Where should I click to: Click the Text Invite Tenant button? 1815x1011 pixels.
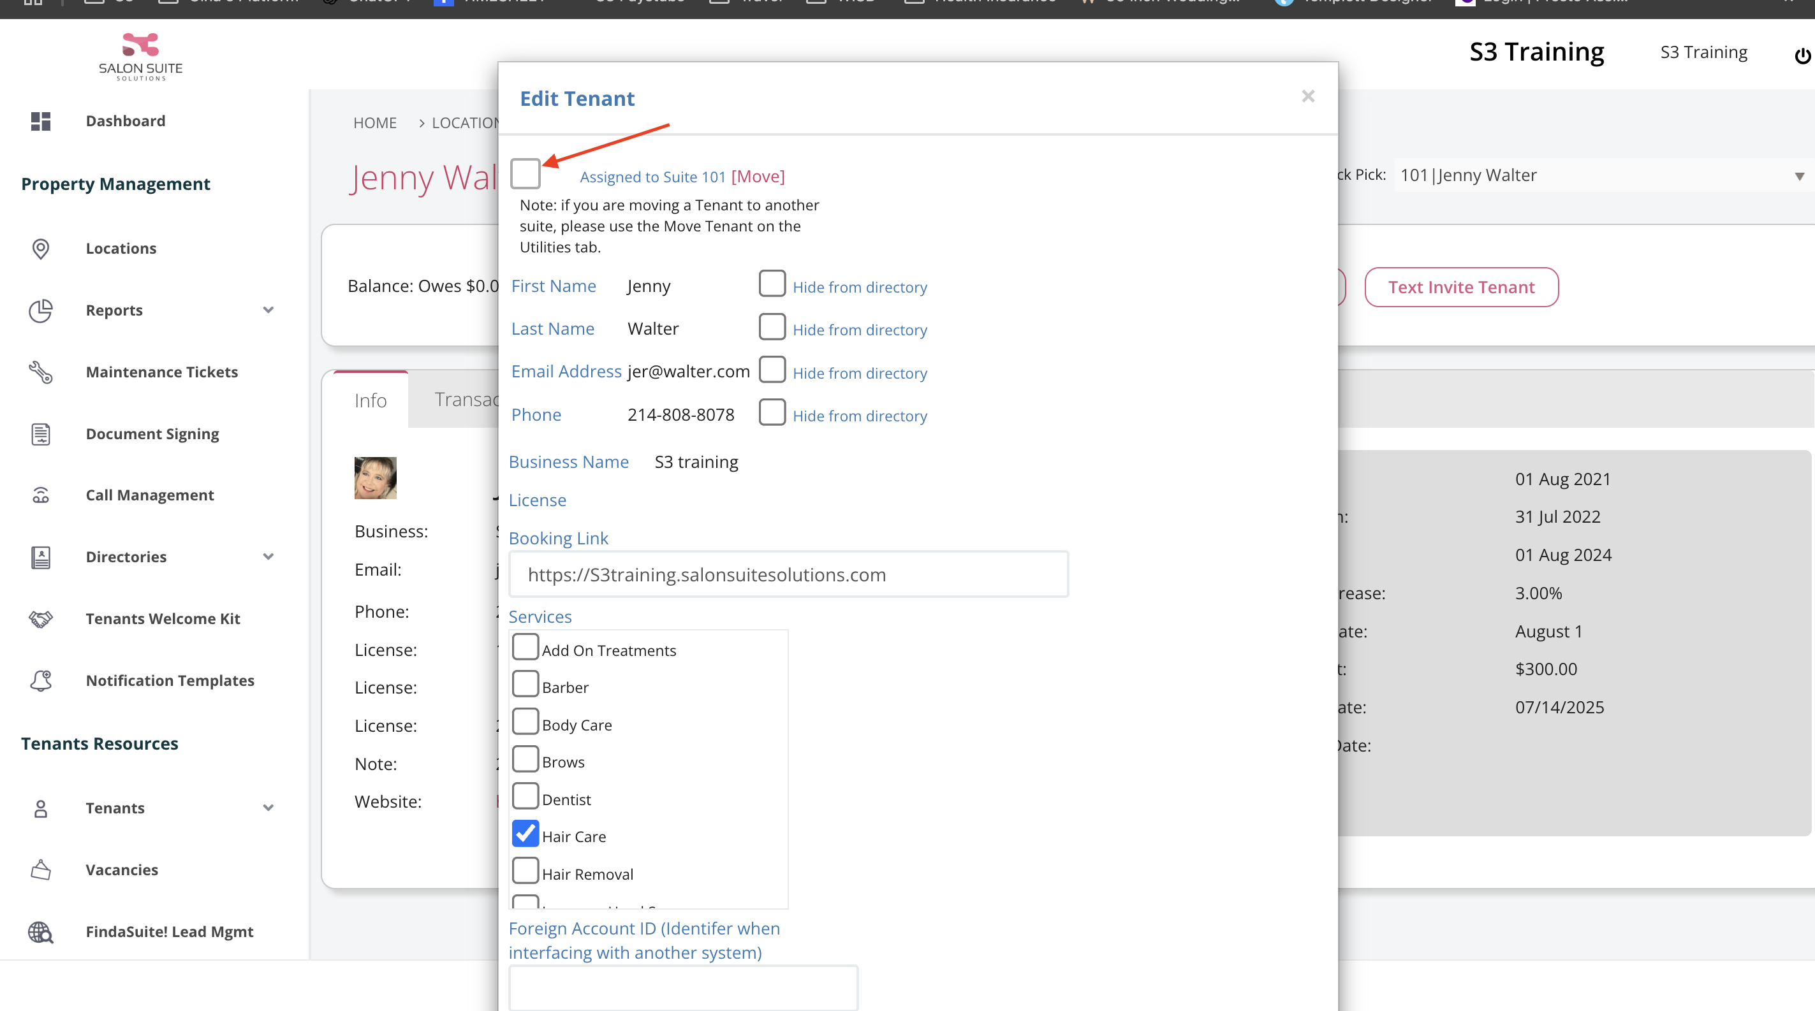click(x=1460, y=287)
